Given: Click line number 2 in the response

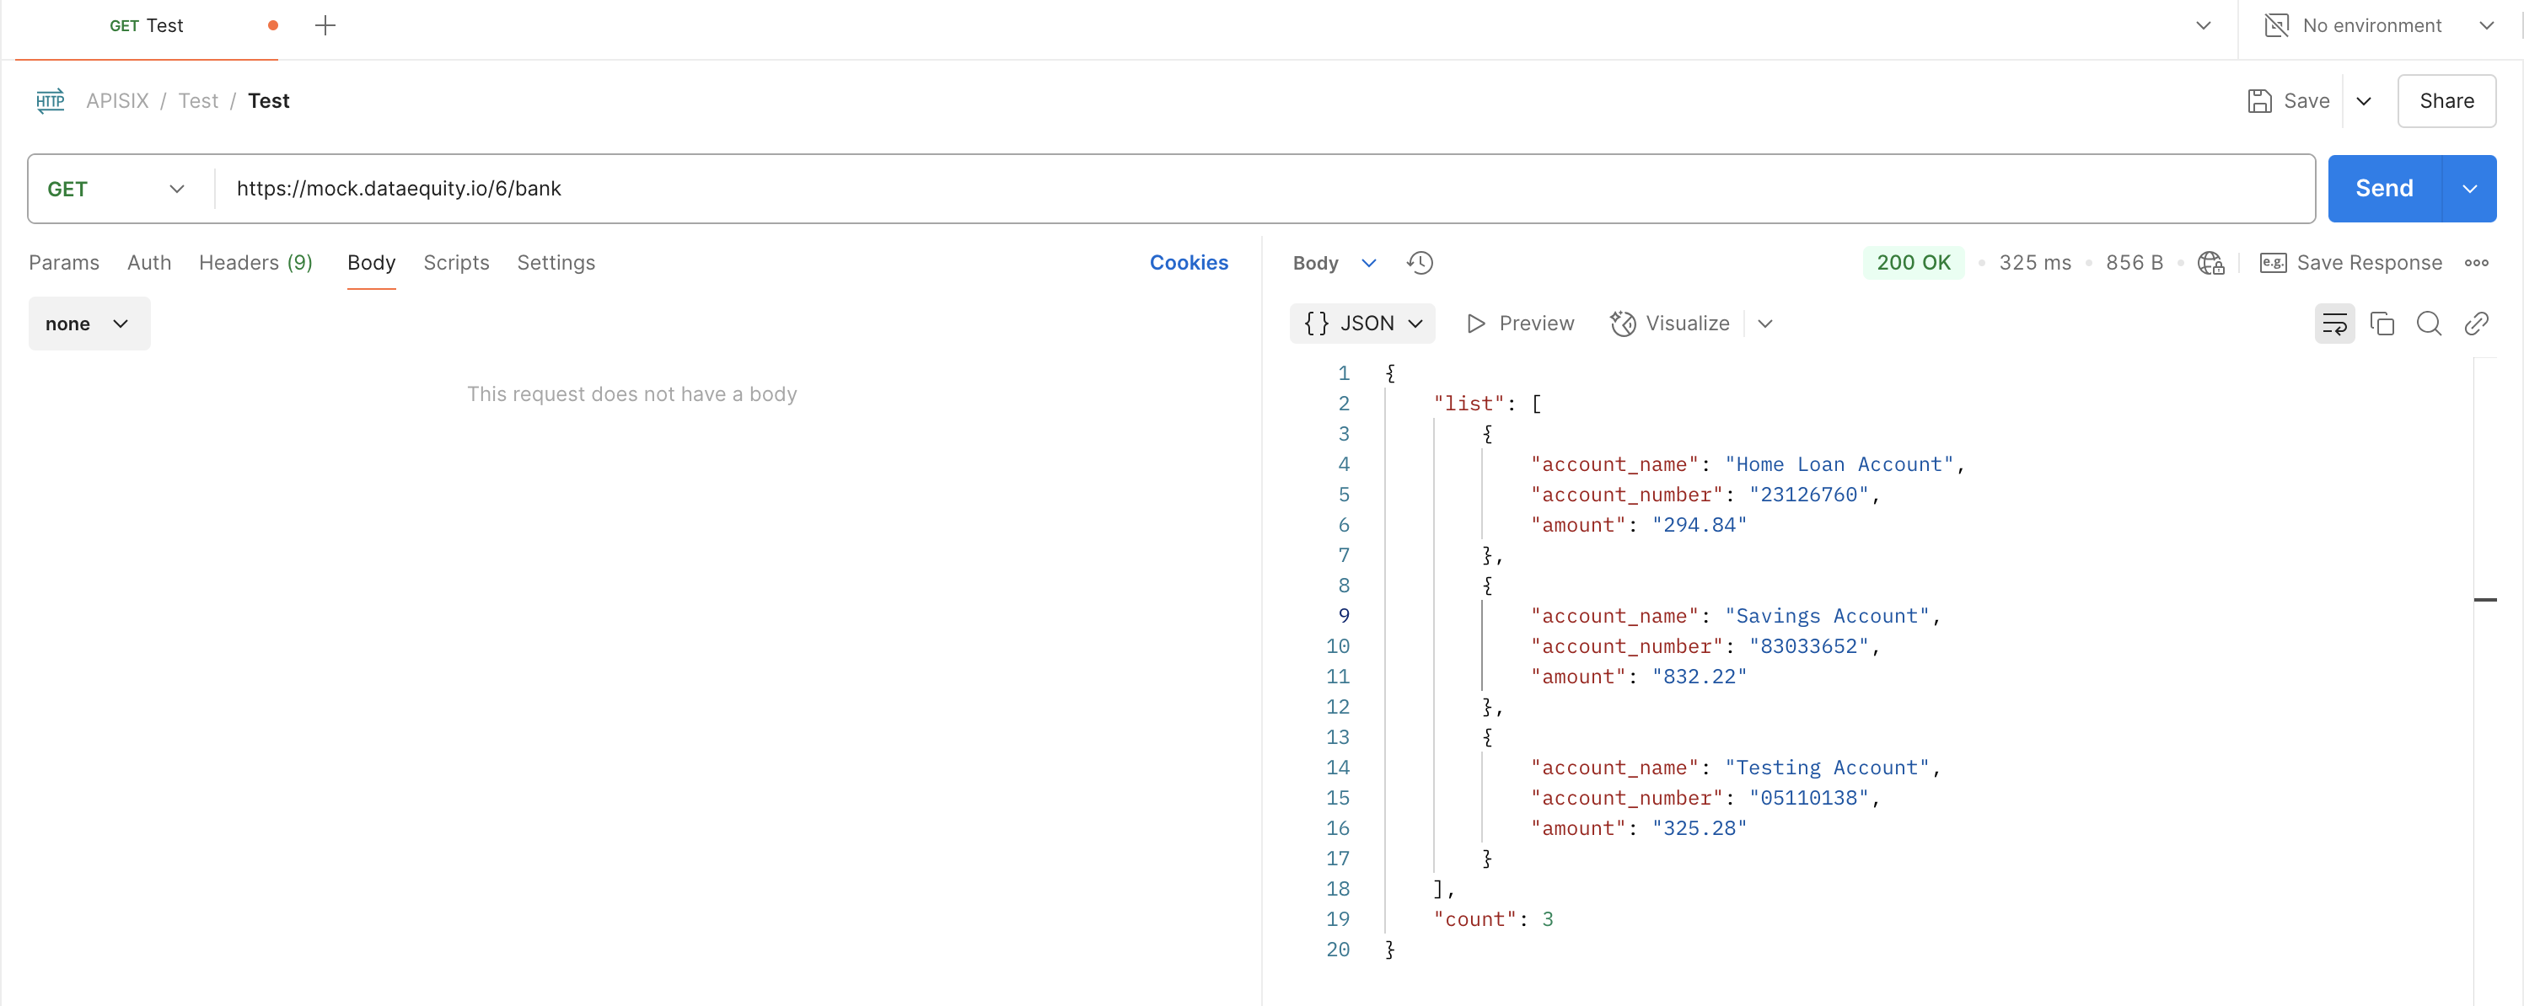Looking at the screenshot, I should click(x=1343, y=404).
